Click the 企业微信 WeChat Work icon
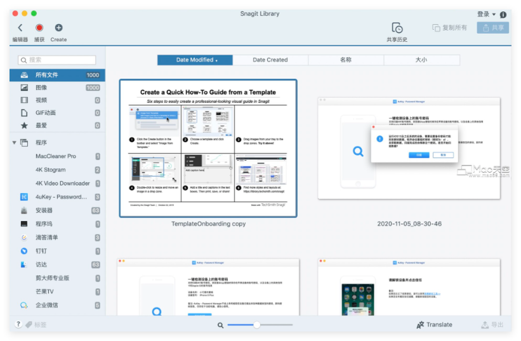The height and width of the screenshot is (341, 521). 24,305
